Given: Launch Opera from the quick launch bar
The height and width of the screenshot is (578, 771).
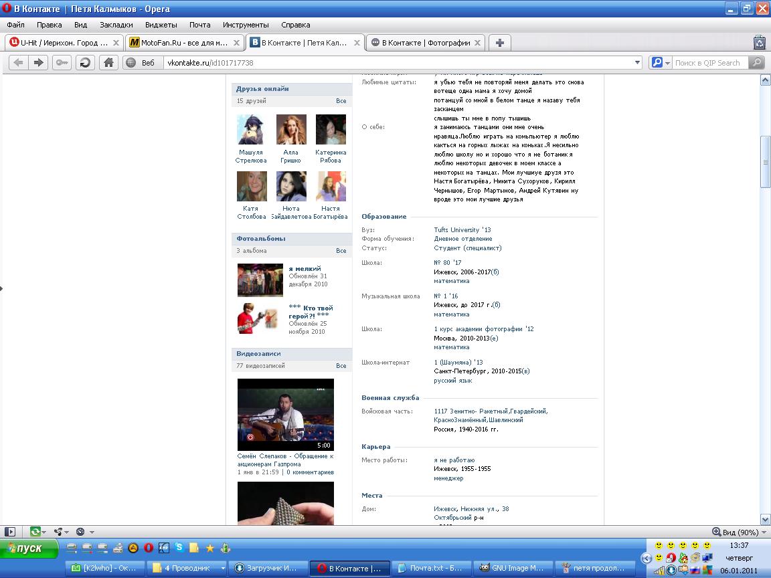Looking at the screenshot, I should tap(149, 547).
